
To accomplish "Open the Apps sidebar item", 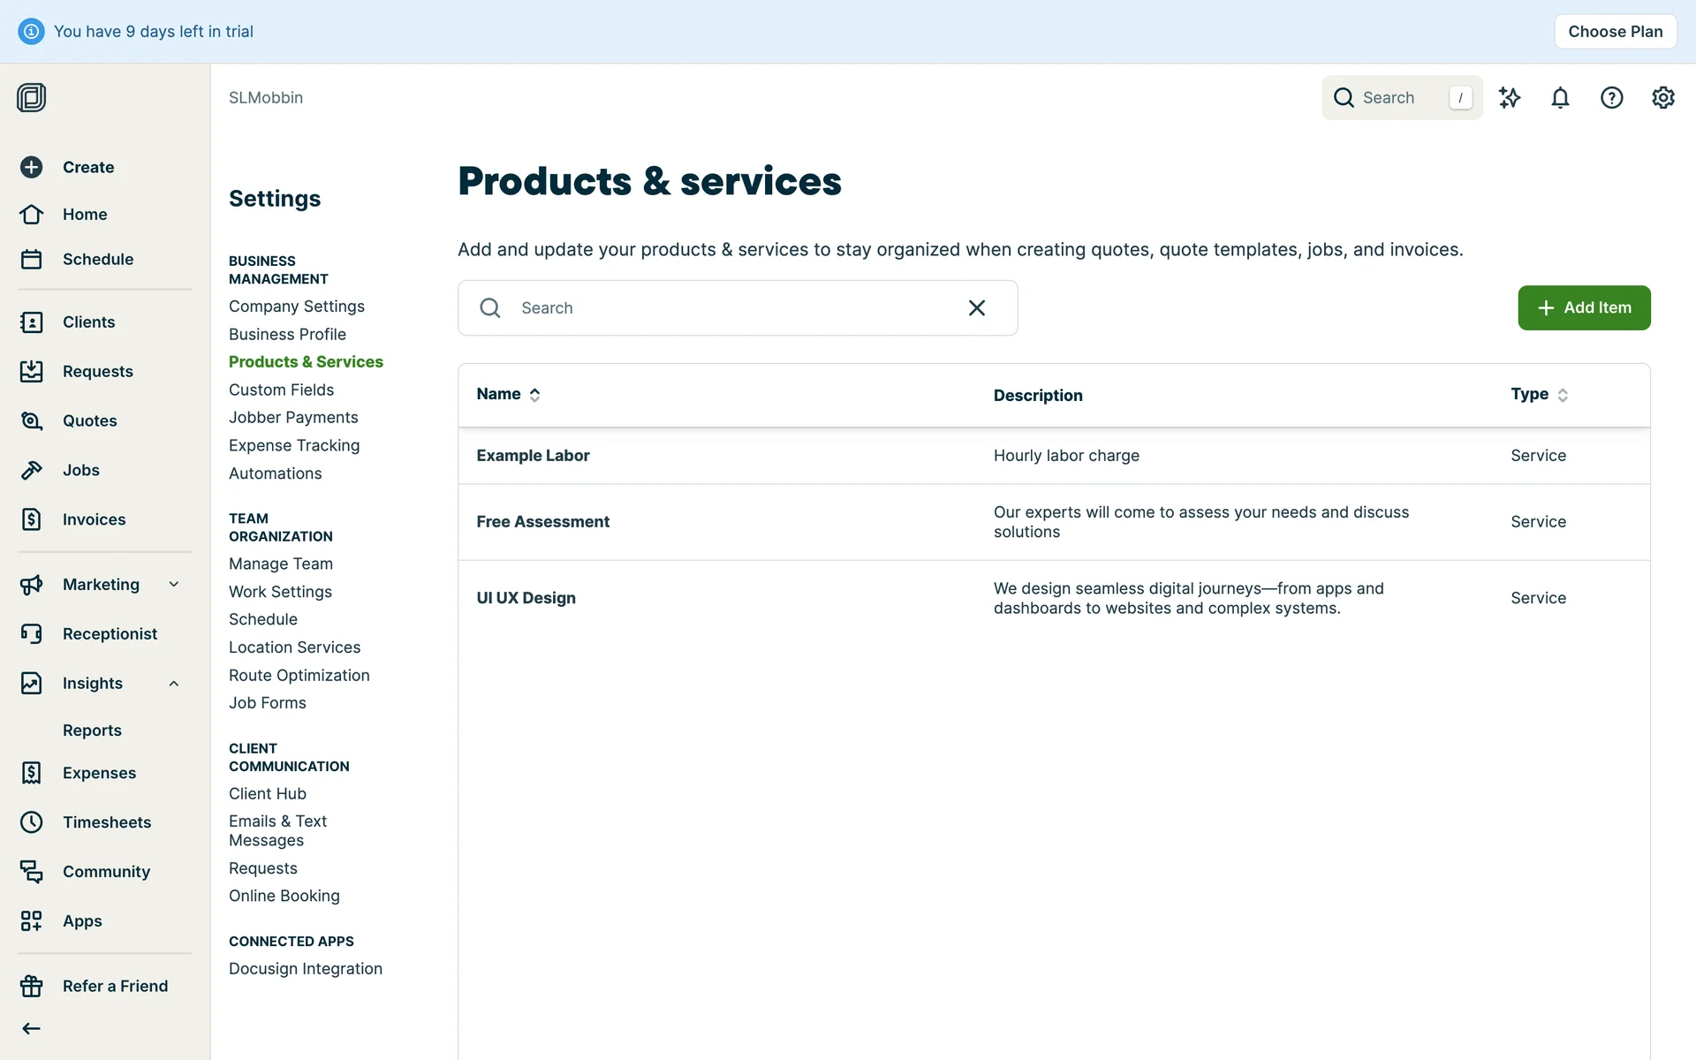I will click(x=82, y=921).
